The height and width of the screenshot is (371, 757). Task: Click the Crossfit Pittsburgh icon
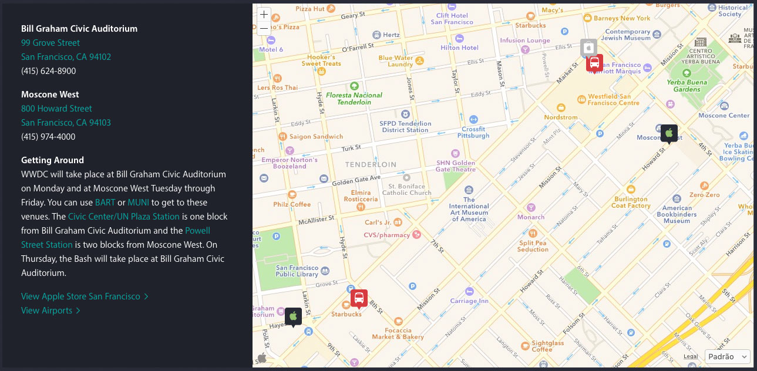click(473, 120)
